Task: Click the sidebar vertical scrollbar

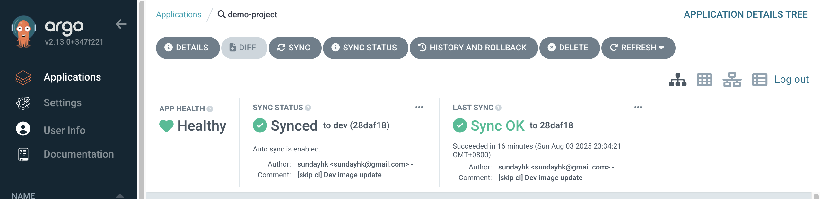Action: click(142, 99)
